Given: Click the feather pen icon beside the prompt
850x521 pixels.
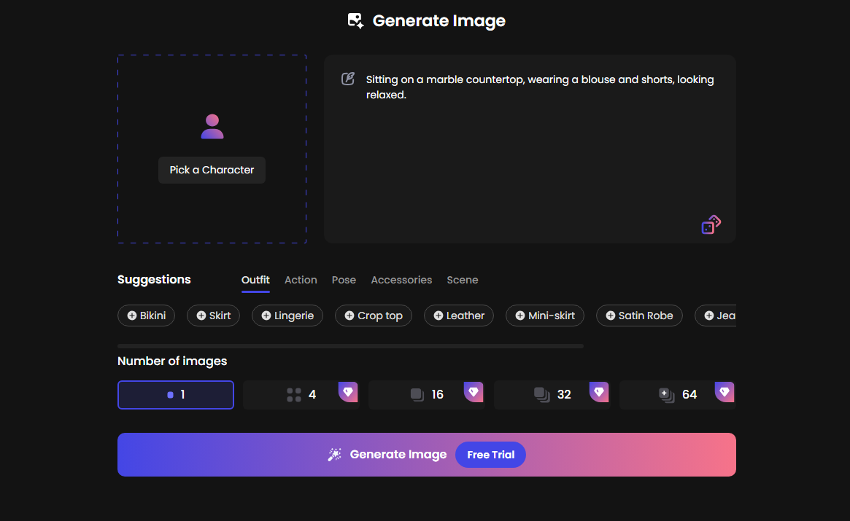Looking at the screenshot, I should pyautogui.click(x=348, y=77).
